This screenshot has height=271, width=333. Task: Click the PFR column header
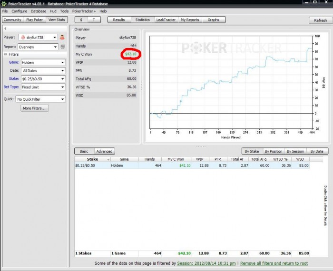click(x=218, y=159)
